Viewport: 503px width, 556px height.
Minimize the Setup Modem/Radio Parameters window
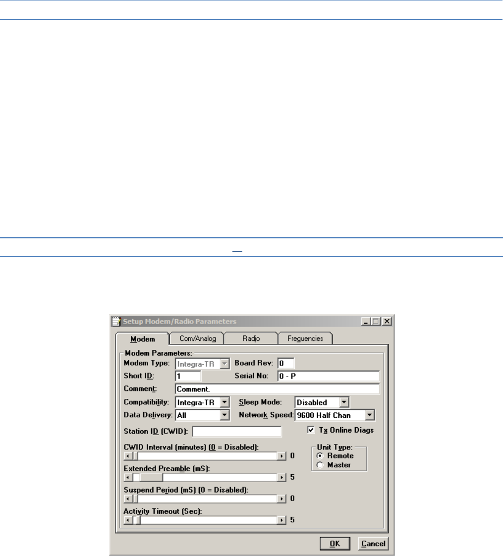pyautogui.click(x=366, y=321)
